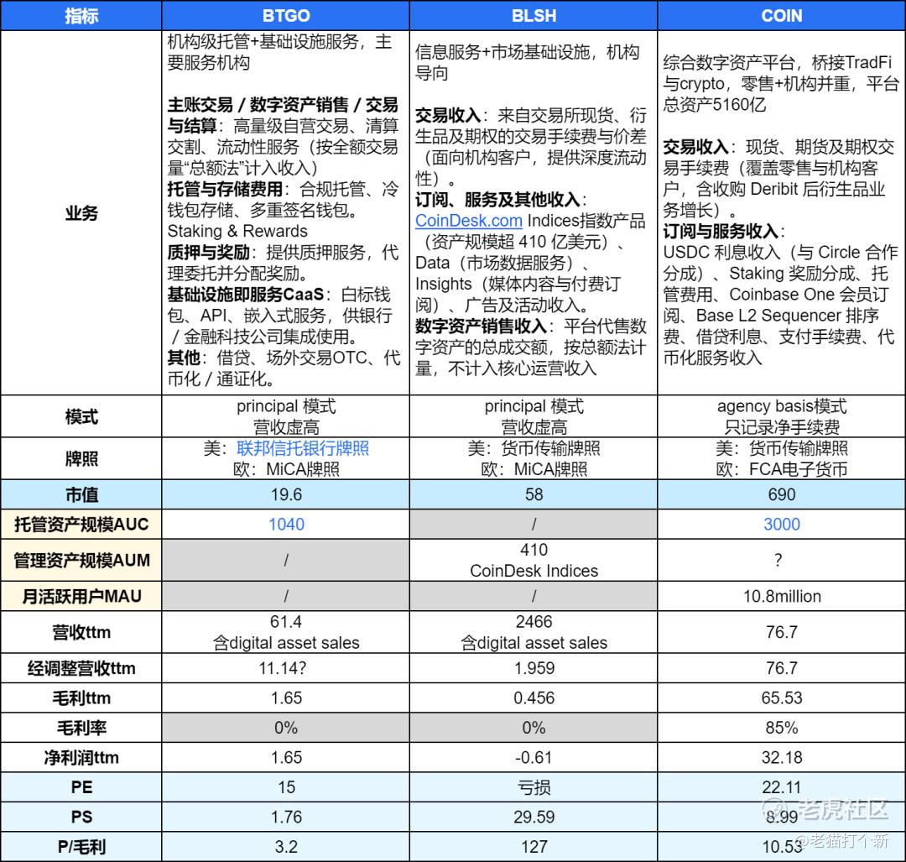Click the 经调整营收ttm row label
906x862 pixels.
(x=81, y=668)
